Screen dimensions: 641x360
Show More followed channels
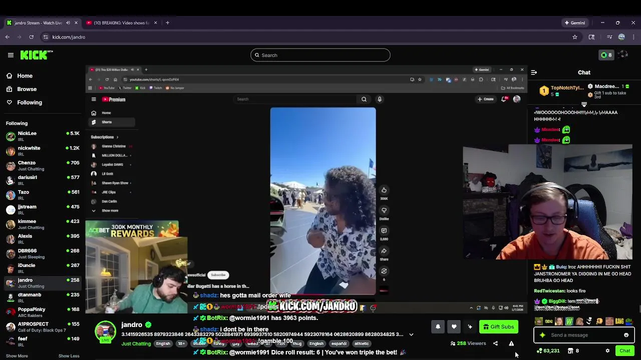(17, 356)
